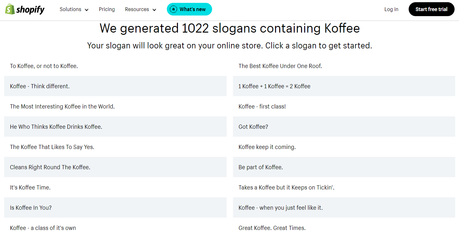The height and width of the screenshot is (235, 459).
Task: Select the 'Is Koffee In You?' slogan
Action: pyautogui.click(x=31, y=208)
